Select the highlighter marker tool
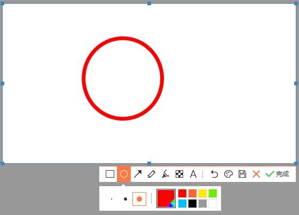 click(x=166, y=174)
